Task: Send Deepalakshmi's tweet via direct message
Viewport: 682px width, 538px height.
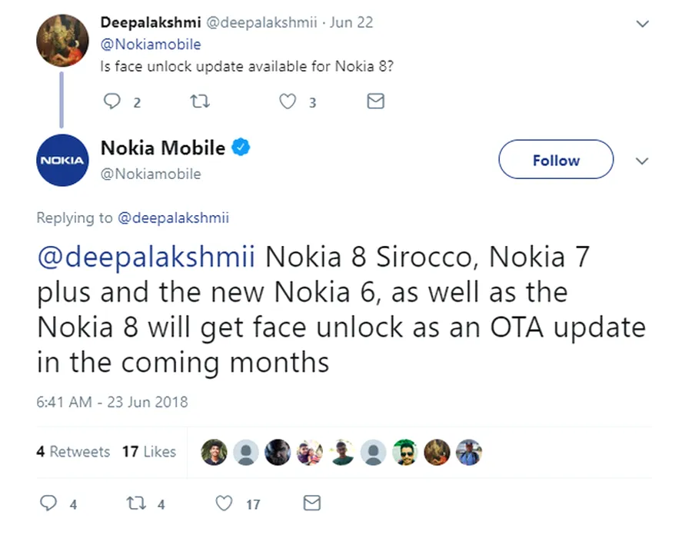Action: pos(375,101)
